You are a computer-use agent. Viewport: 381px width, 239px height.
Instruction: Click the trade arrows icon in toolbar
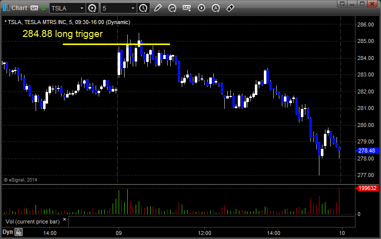point(230,8)
